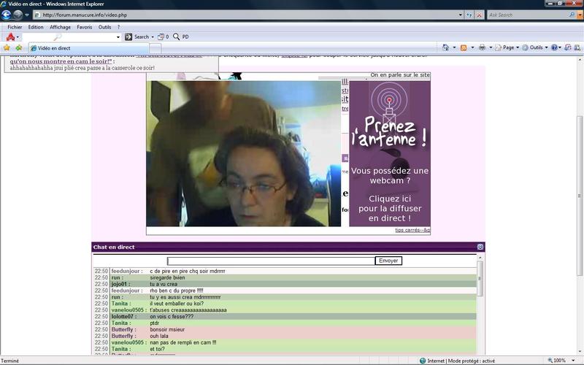Open Favorites Center star icon

(7, 47)
